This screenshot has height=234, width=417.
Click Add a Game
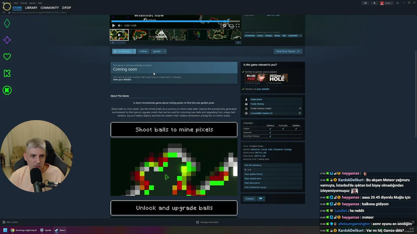(10, 222)
